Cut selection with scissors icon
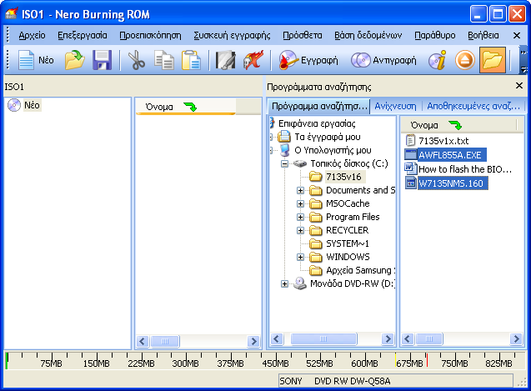The width and height of the screenshot is (531, 391). 136,60
